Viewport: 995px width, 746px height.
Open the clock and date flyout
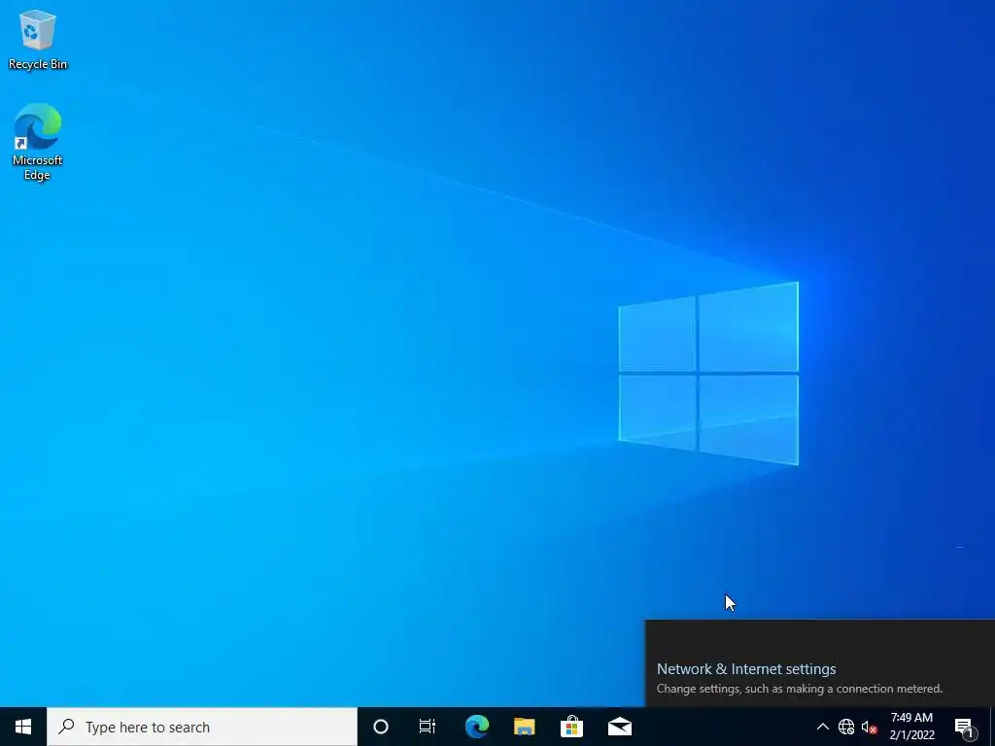click(x=911, y=727)
